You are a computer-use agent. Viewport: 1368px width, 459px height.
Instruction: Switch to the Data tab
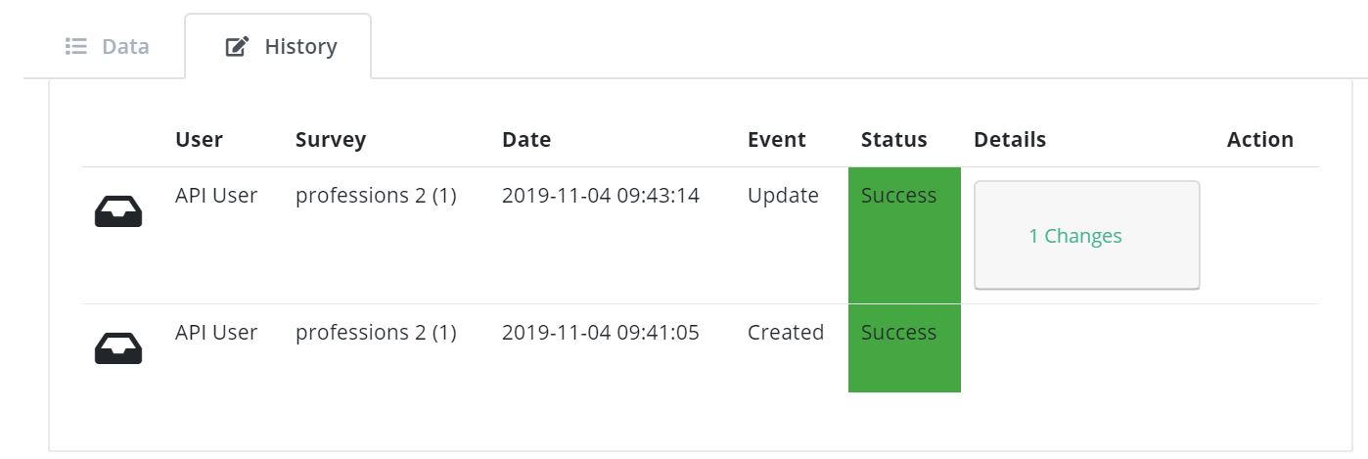(x=107, y=46)
